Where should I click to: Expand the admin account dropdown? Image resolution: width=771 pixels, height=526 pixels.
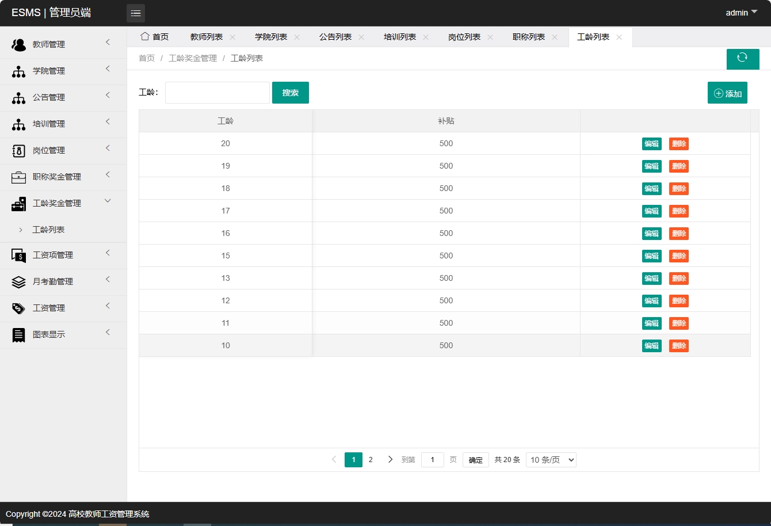point(741,12)
